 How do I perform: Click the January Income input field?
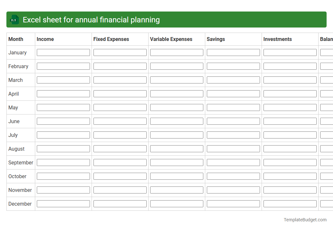63,52
